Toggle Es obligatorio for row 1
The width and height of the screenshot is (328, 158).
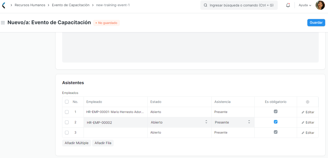click(276, 111)
